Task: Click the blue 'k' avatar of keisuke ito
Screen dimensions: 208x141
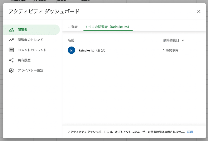Action: coord(71,50)
